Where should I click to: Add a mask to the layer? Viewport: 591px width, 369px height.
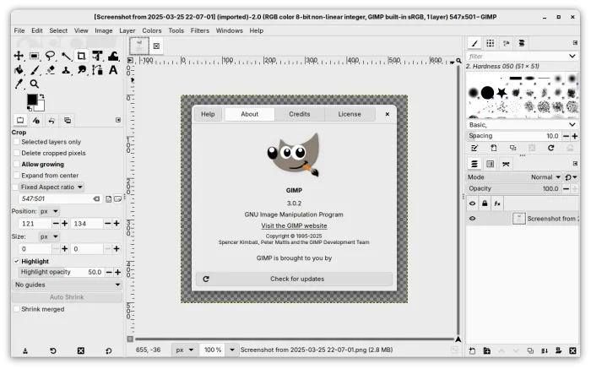[559, 351]
